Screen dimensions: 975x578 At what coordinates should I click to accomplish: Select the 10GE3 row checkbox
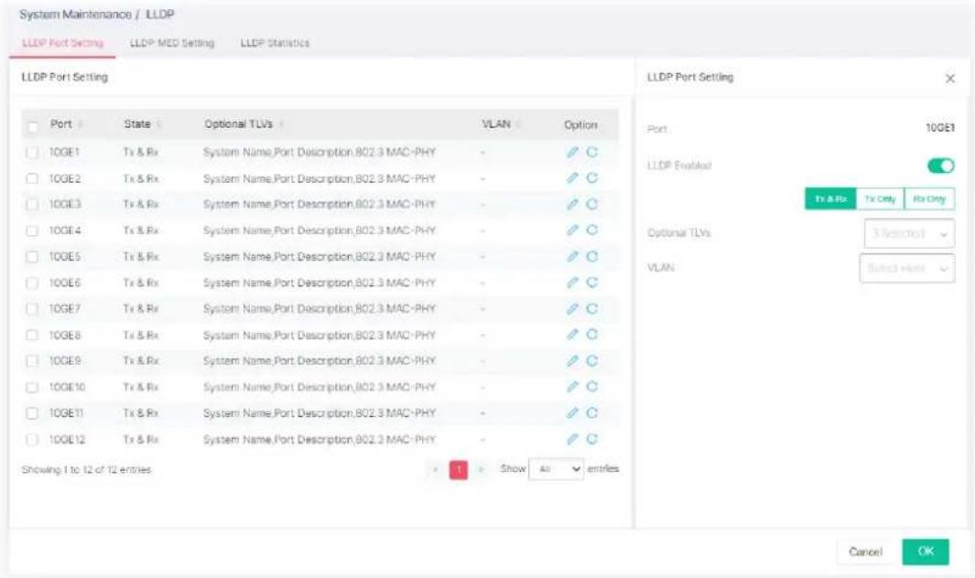pos(32,205)
